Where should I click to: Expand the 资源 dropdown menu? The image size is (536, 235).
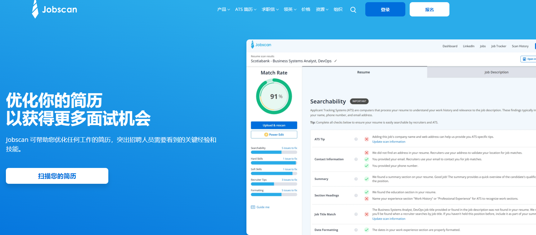(x=322, y=10)
